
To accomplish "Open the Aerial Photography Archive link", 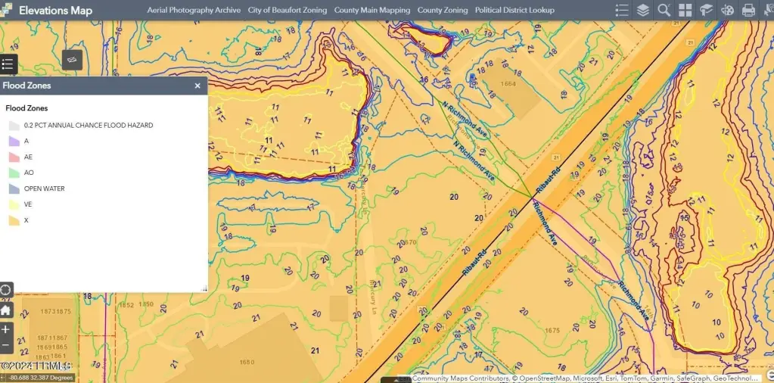I will pyautogui.click(x=194, y=10).
